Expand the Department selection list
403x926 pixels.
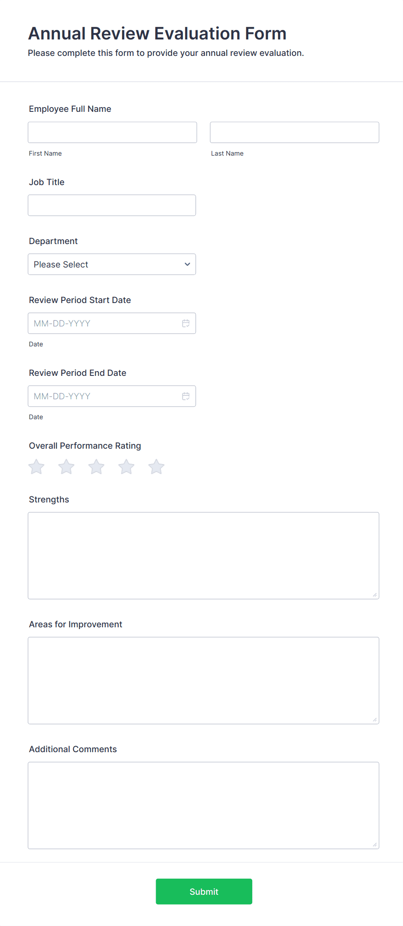click(112, 264)
